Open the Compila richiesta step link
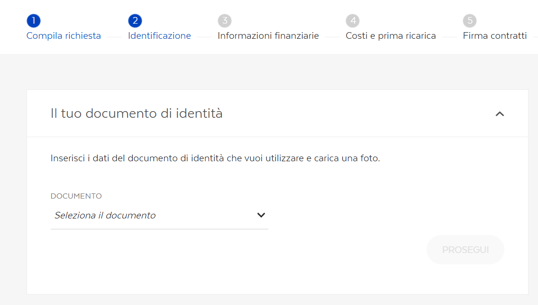The width and height of the screenshot is (538, 305). click(63, 35)
